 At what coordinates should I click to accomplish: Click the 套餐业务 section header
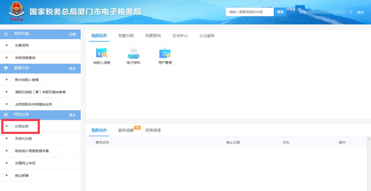tap(40, 68)
